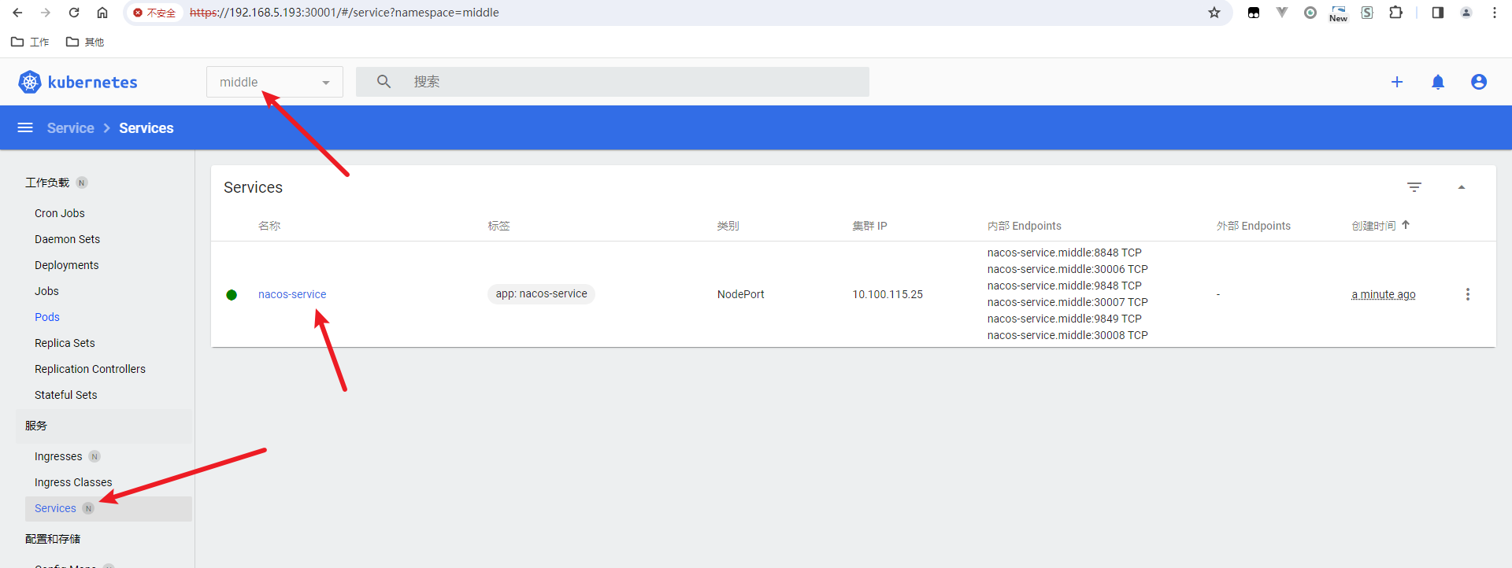The height and width of the screenshot is (568, 1512).
Task: Click the 集群 IP column header
Action: 869,226
